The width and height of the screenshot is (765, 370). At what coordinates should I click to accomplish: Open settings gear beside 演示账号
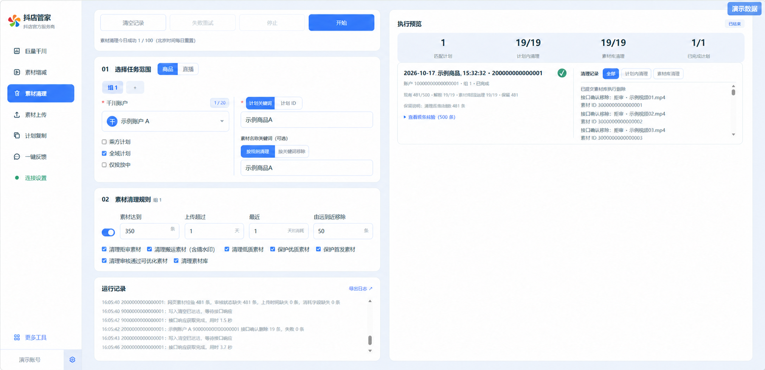click(72, 360)
